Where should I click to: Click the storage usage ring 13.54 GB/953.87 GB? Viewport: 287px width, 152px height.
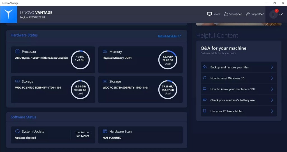[80, 90]
